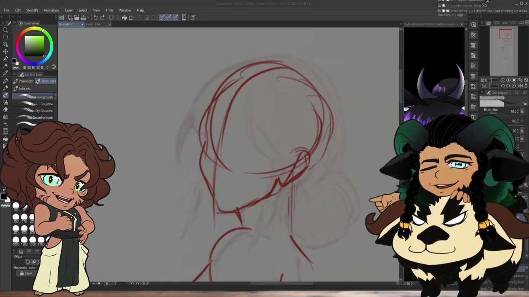Click the top Quick Access panel icon

coord(474,25)
